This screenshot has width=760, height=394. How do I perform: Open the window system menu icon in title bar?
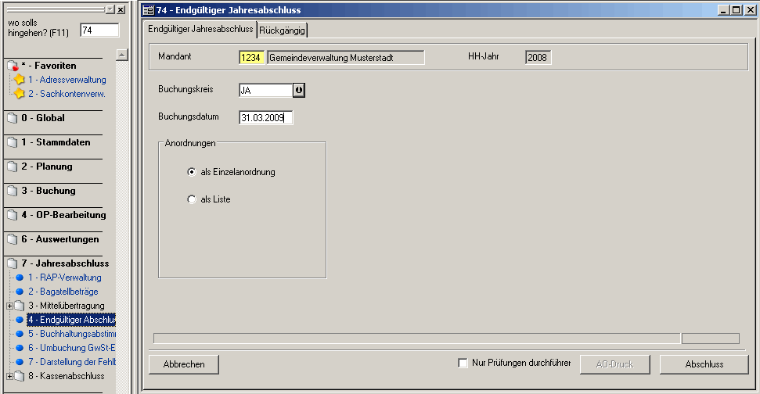click(x=148, y=10)
